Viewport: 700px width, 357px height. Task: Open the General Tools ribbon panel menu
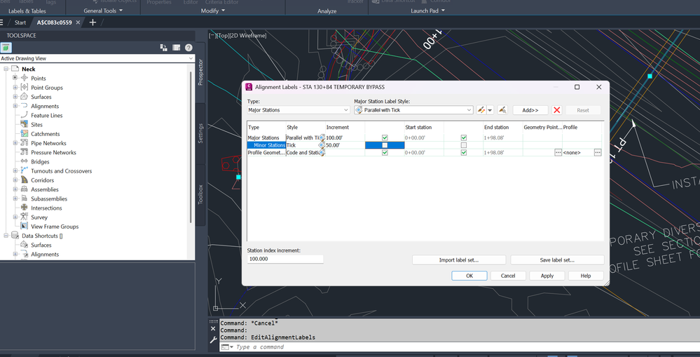[103, 11]
